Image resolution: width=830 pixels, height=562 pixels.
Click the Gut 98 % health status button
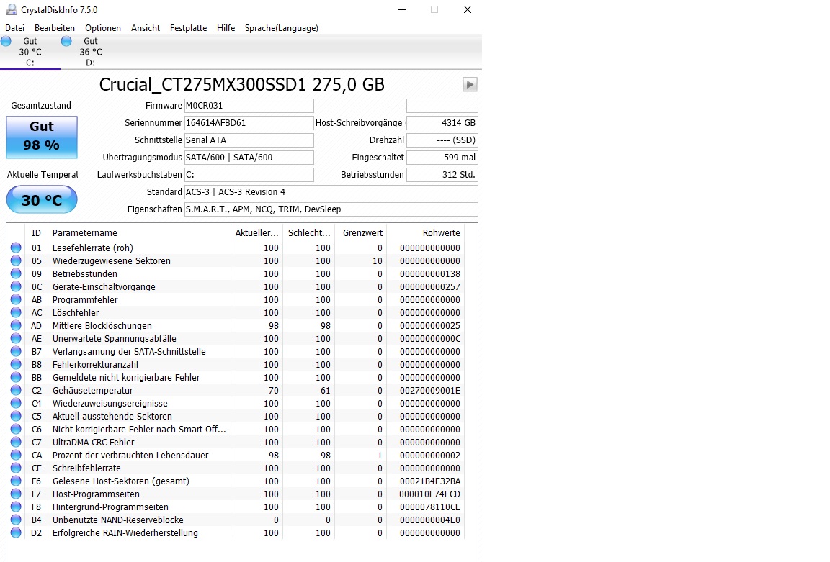[x=42, y=137]
